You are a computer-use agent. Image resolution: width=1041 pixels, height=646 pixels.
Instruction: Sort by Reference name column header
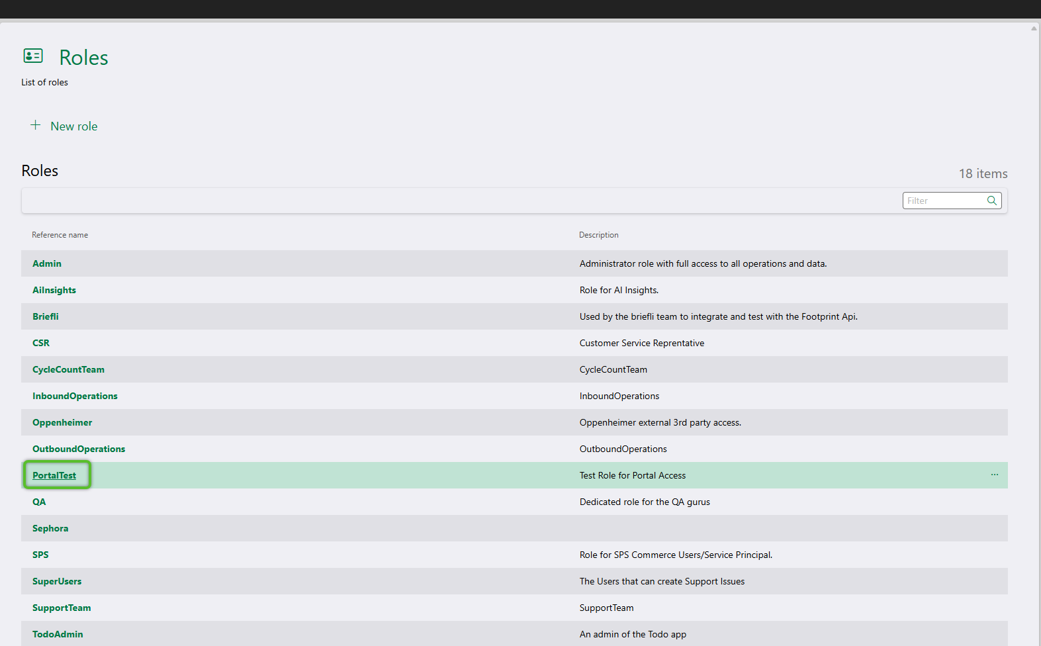pyautogui.click(x=60, y=235)
